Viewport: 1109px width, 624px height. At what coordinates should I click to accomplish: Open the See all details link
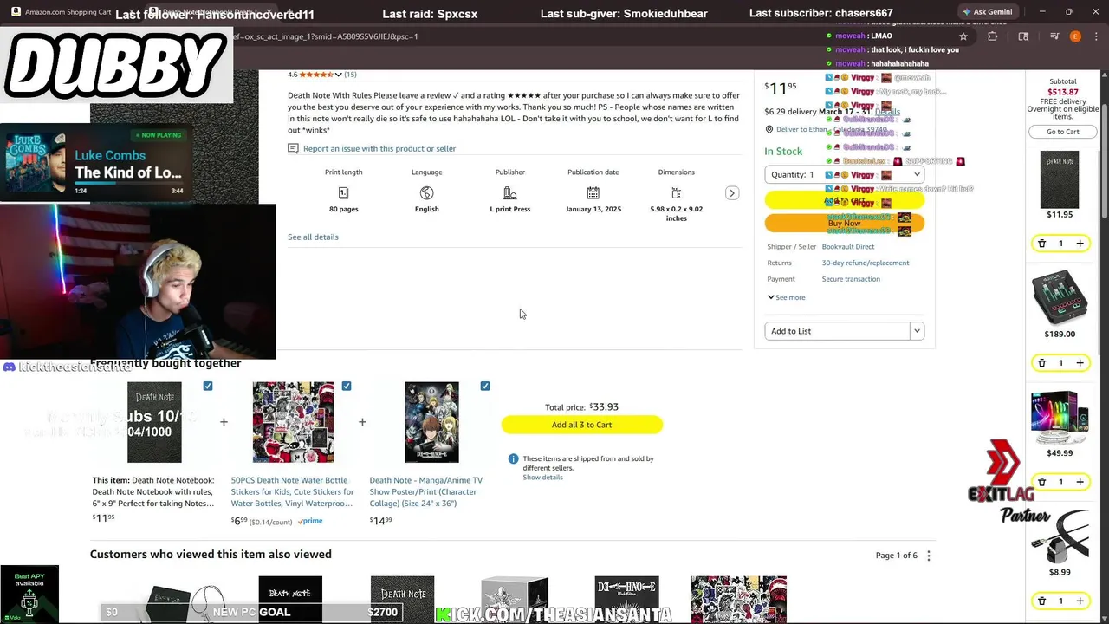313,237
